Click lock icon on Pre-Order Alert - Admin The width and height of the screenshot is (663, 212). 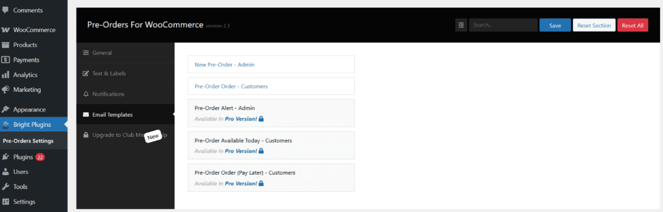(x=261, y=119)
